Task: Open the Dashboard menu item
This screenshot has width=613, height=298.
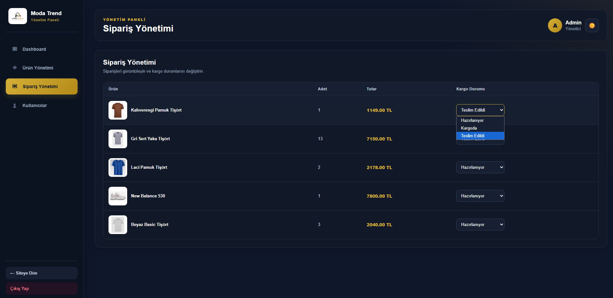Action: pyautogui.click(x=42, y=49)
